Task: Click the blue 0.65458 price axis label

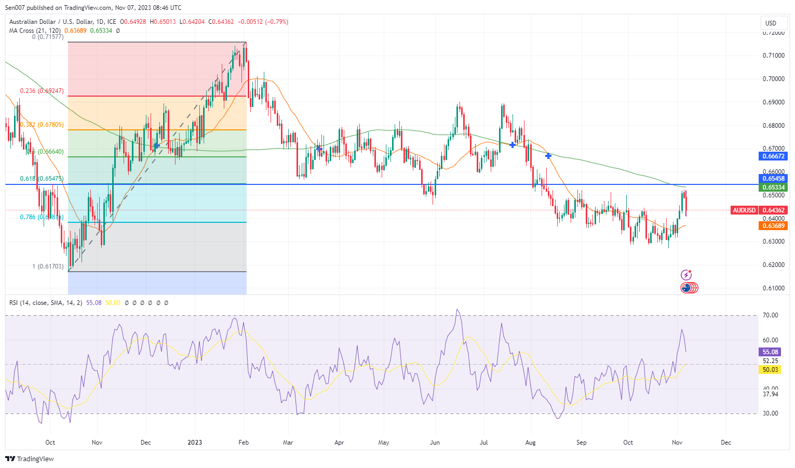Action: click(773, 178)
